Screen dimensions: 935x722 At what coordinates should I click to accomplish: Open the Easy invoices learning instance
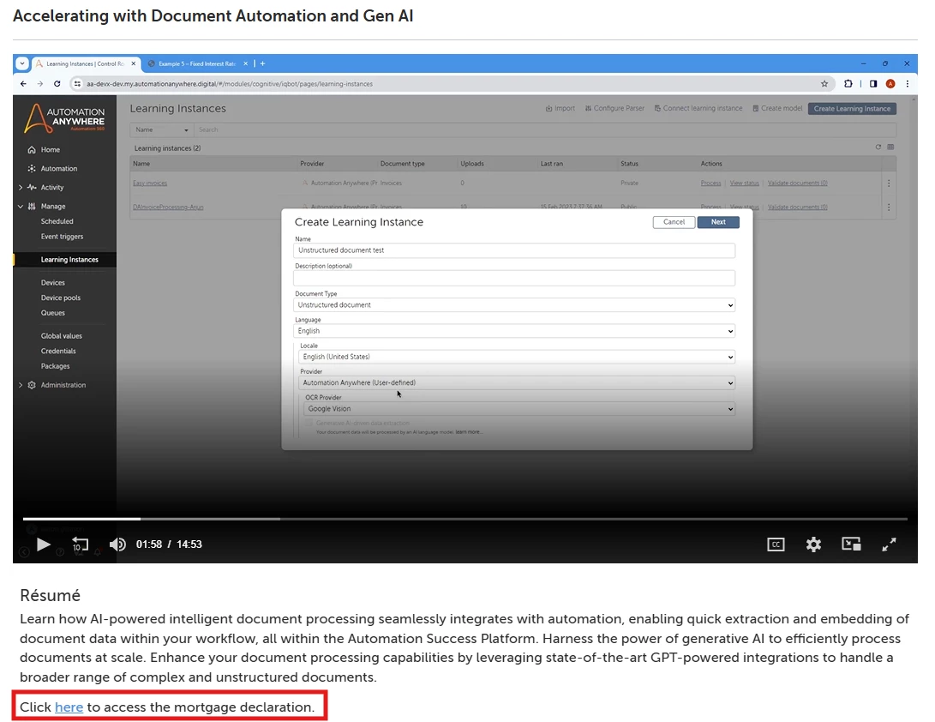pyautogui.click(x=150, y=184)
